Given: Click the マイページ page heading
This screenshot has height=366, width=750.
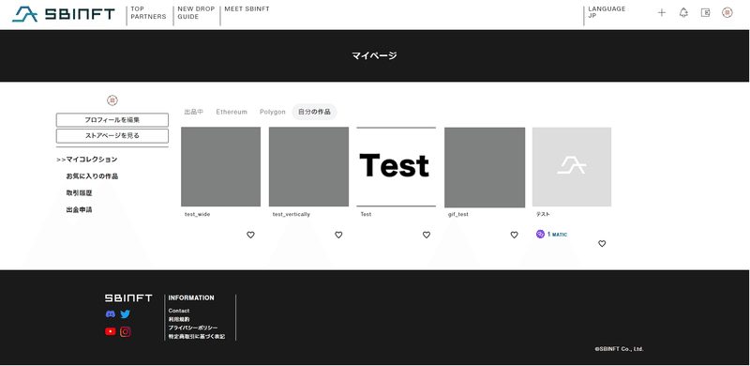Looking at the screenshot, I should pos(374,55).
